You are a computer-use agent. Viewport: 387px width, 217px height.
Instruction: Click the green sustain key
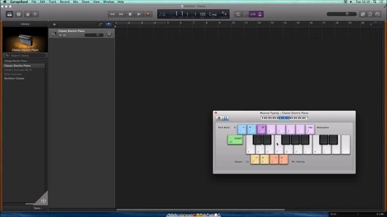(235, 140)
